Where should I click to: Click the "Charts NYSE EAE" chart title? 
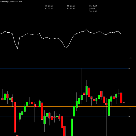pos(16,2)
